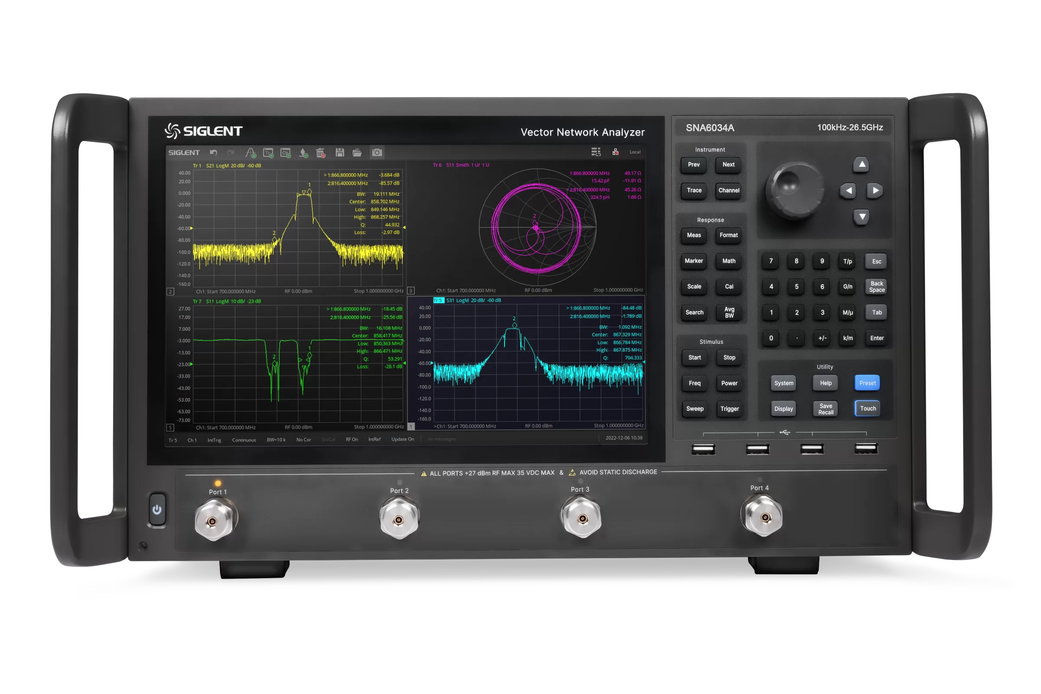This screenshot has height=694, width=1041.
Task: Click the G/n unit key on keypad
Action: pos(848,287)
